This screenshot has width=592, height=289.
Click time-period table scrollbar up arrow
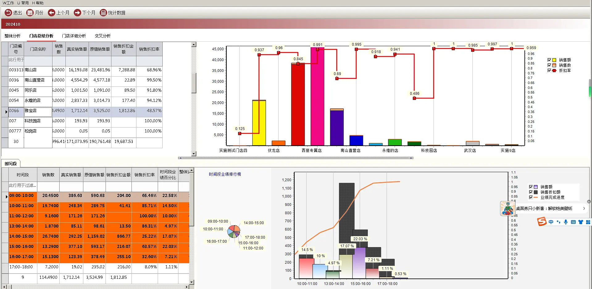pyautogui.click(x=192, y=170)
